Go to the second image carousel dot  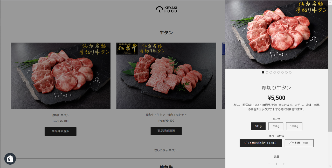(267, 72)
